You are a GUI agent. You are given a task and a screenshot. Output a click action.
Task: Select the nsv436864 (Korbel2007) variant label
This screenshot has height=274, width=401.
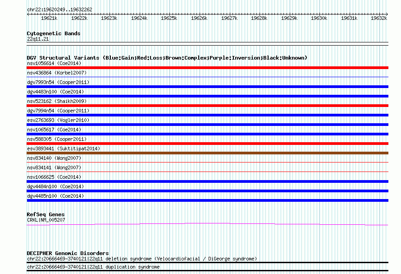point(57,73)
